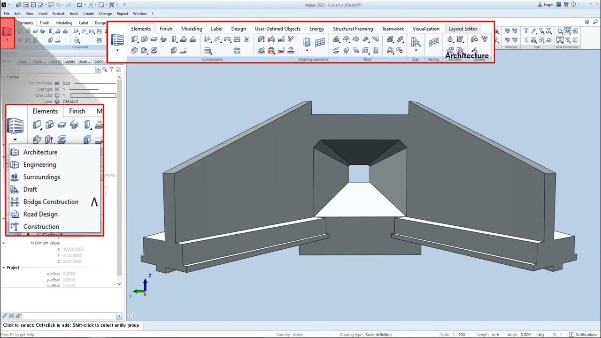
Task: Open the Insert menu
Action: point(43,14)
